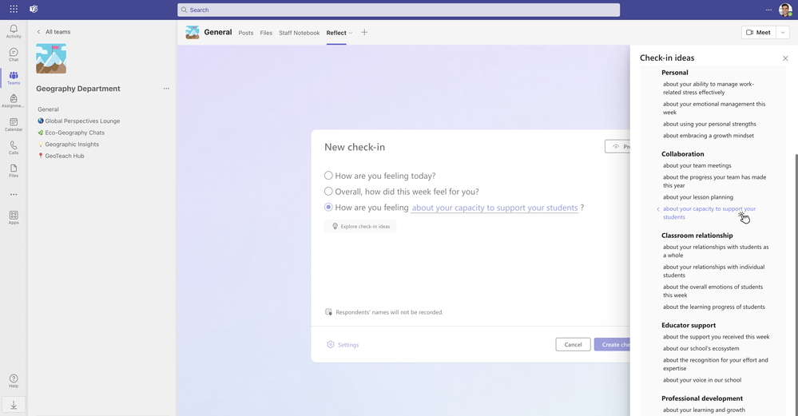Select 'Overall, how did this week feel' option
This screenshot has height=416, width=798.
point(329,191)
